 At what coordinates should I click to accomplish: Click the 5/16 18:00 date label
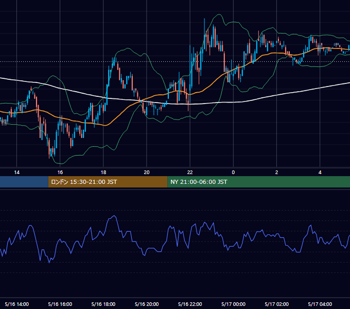point(103,304)
